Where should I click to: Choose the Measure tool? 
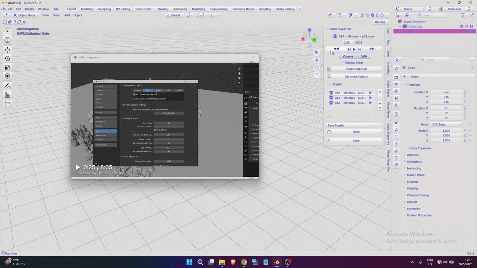click(7, 95)
